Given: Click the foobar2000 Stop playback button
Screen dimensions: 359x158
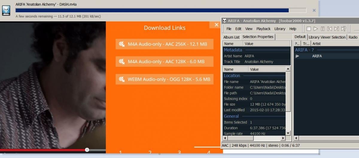Looking at the screenshot, I should click(309, 29).
